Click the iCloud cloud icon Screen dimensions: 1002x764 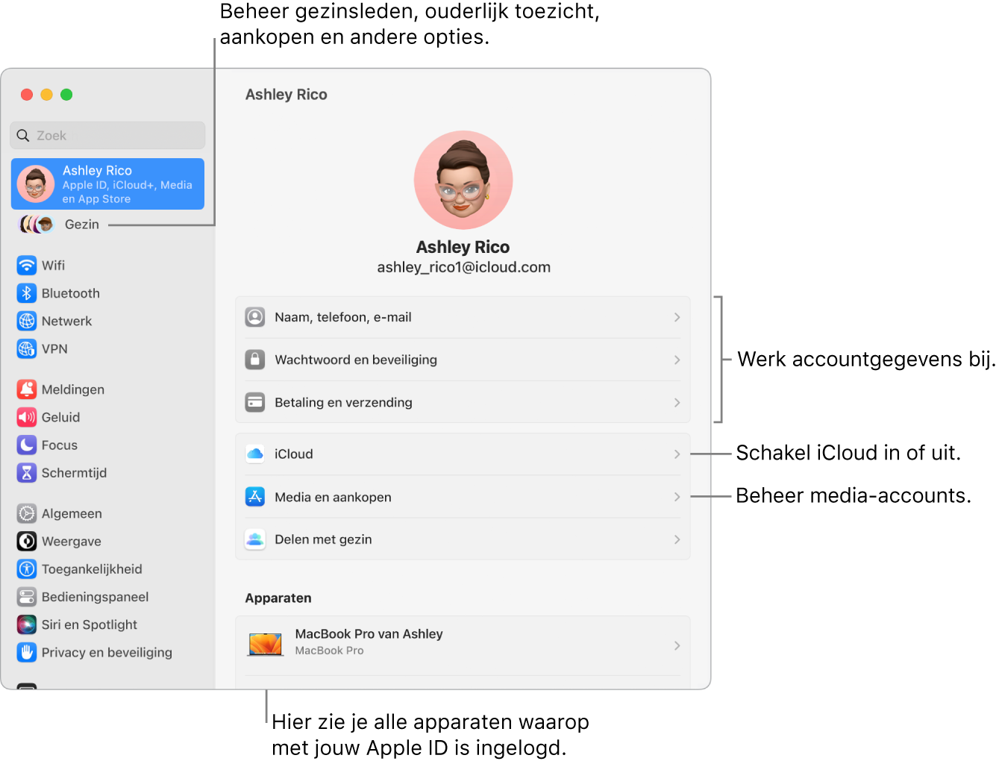(x=255, y=454)
